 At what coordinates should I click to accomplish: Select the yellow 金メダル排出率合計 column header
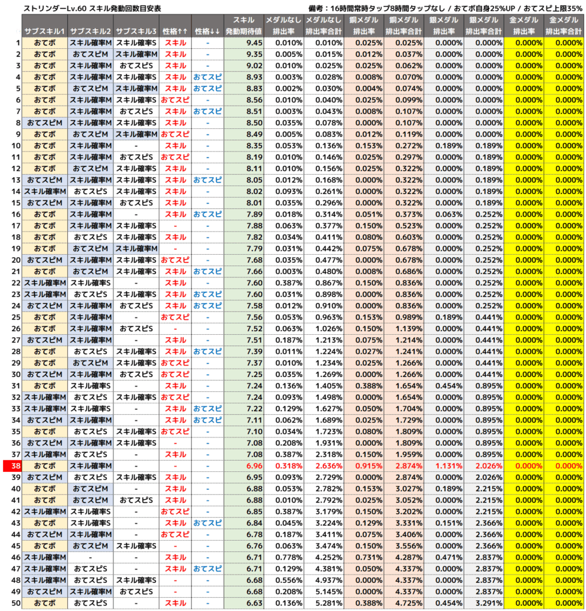[563, 25]
